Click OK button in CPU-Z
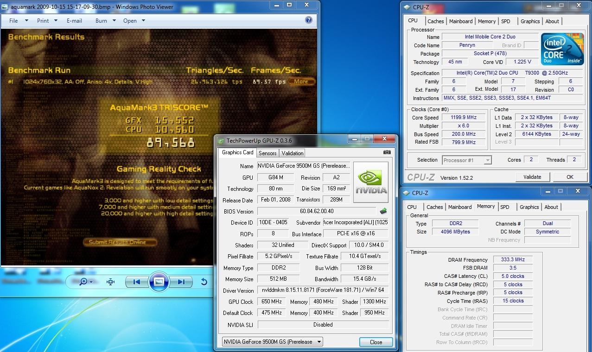Image resolution: width=592 pixels, height=352 pixels. pos(570,177)
